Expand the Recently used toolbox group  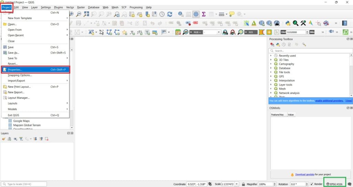tap(271, 56)
